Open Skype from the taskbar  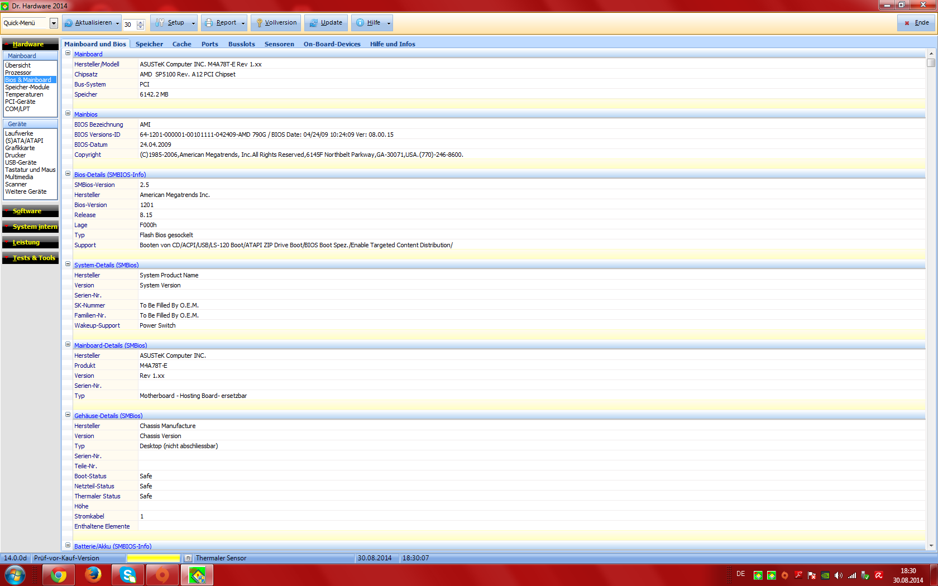(x=128, y=575)
